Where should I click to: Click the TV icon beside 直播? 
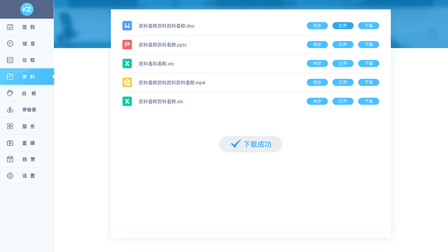point(10,143)
